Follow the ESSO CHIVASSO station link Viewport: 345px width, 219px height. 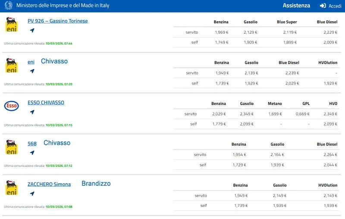(46, 103)
